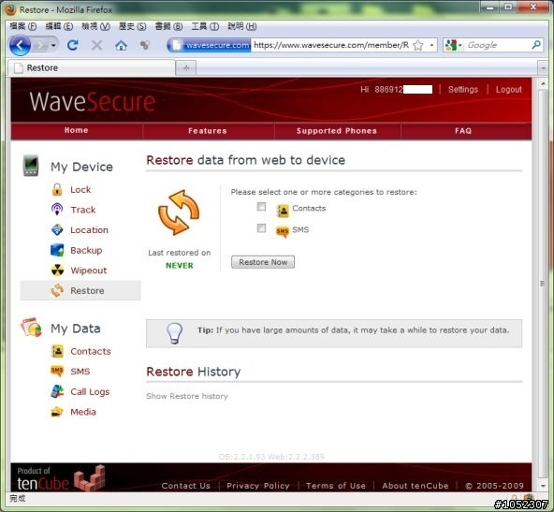Click the Logout link

tap(508, 90)
